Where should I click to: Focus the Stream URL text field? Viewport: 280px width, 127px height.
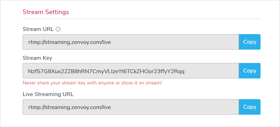pos(131,42)
